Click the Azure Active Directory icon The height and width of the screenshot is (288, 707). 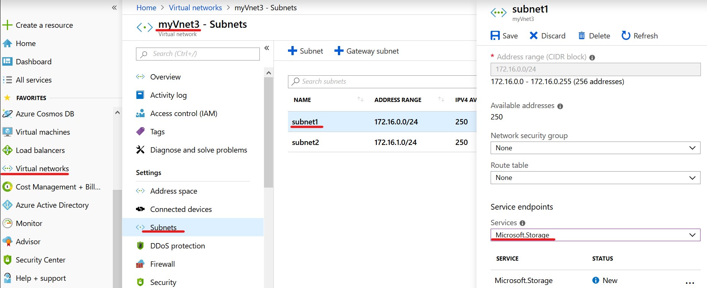coord(7,205)
